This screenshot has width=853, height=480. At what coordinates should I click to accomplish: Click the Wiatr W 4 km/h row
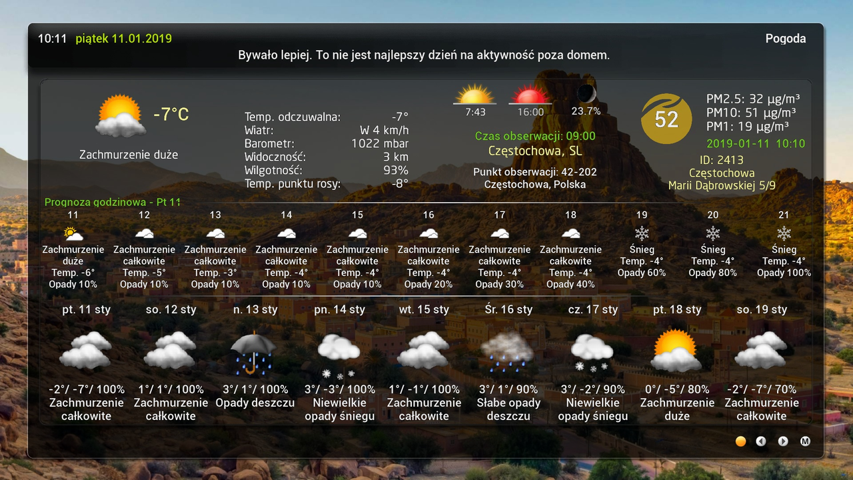click(x=327, y=130)
